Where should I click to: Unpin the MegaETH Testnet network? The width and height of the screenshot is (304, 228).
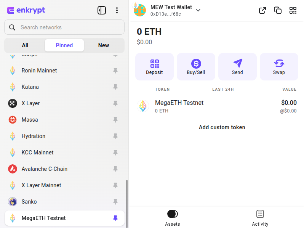click(115, 218)
